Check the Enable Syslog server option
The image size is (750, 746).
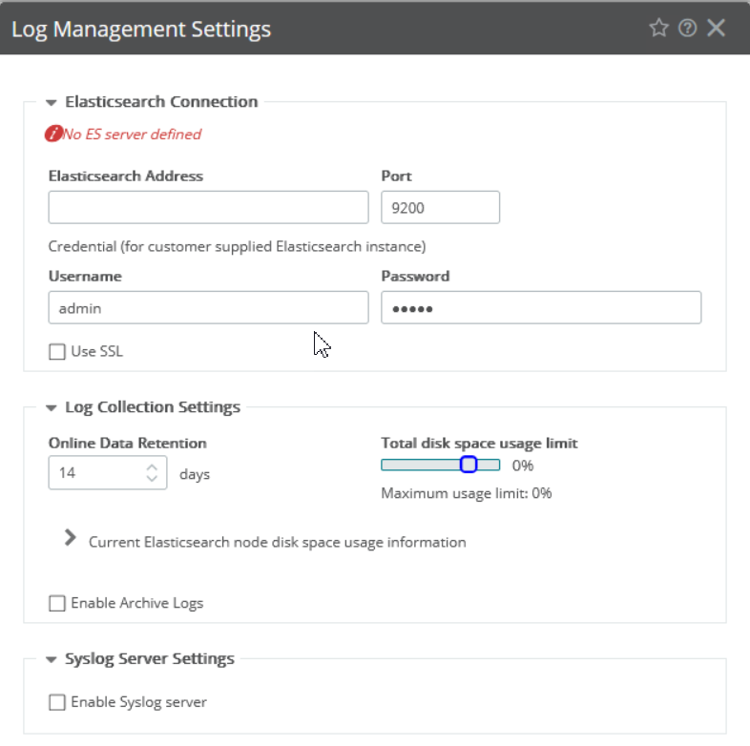coord(57,702)
